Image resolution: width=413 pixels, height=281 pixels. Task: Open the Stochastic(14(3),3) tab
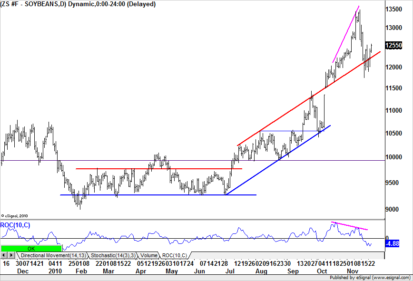click(x=113, y=255)
